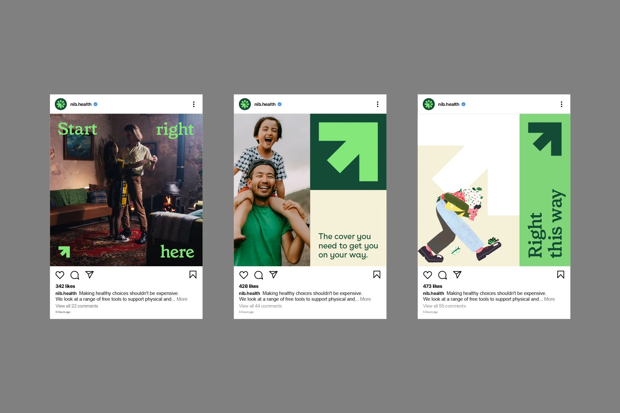Click the 342 likes count
The image size is (620, 413).
click(x=65, y=286)
